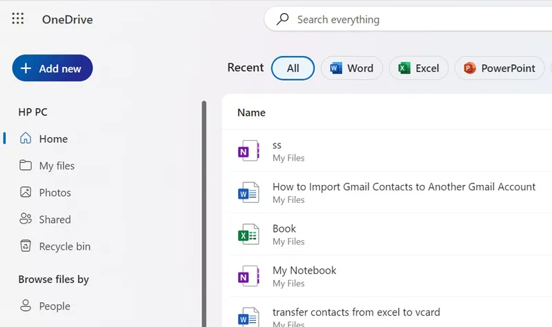Filter recent files by PowerPoint

[500, 68]
